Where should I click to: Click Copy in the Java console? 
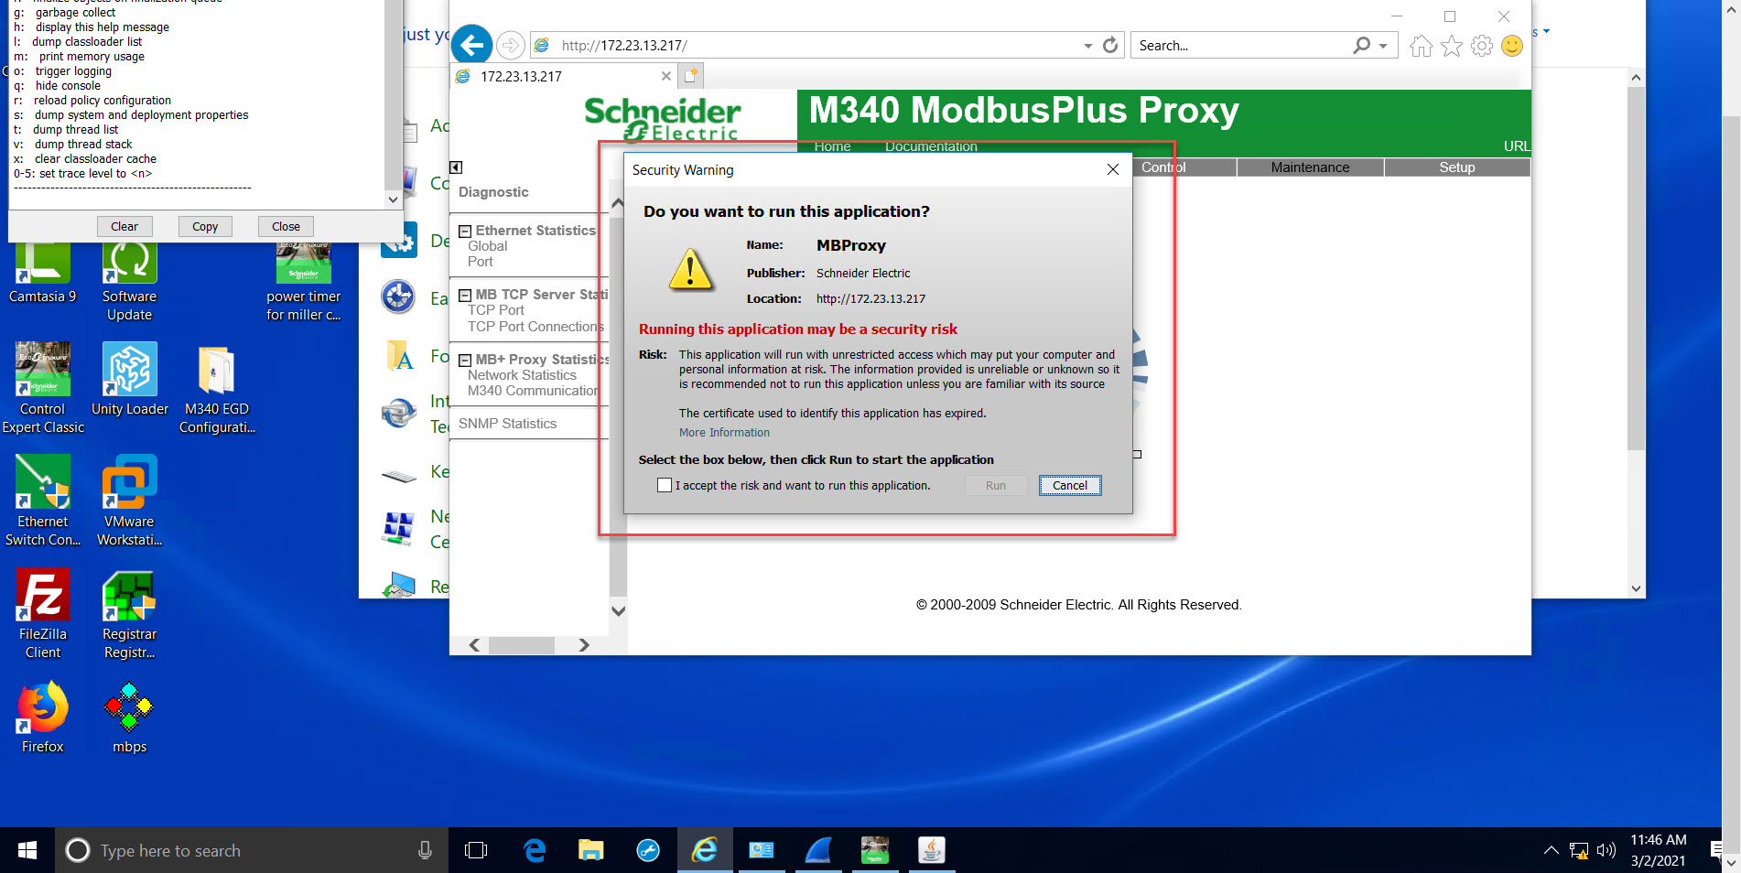pos(205,226)
